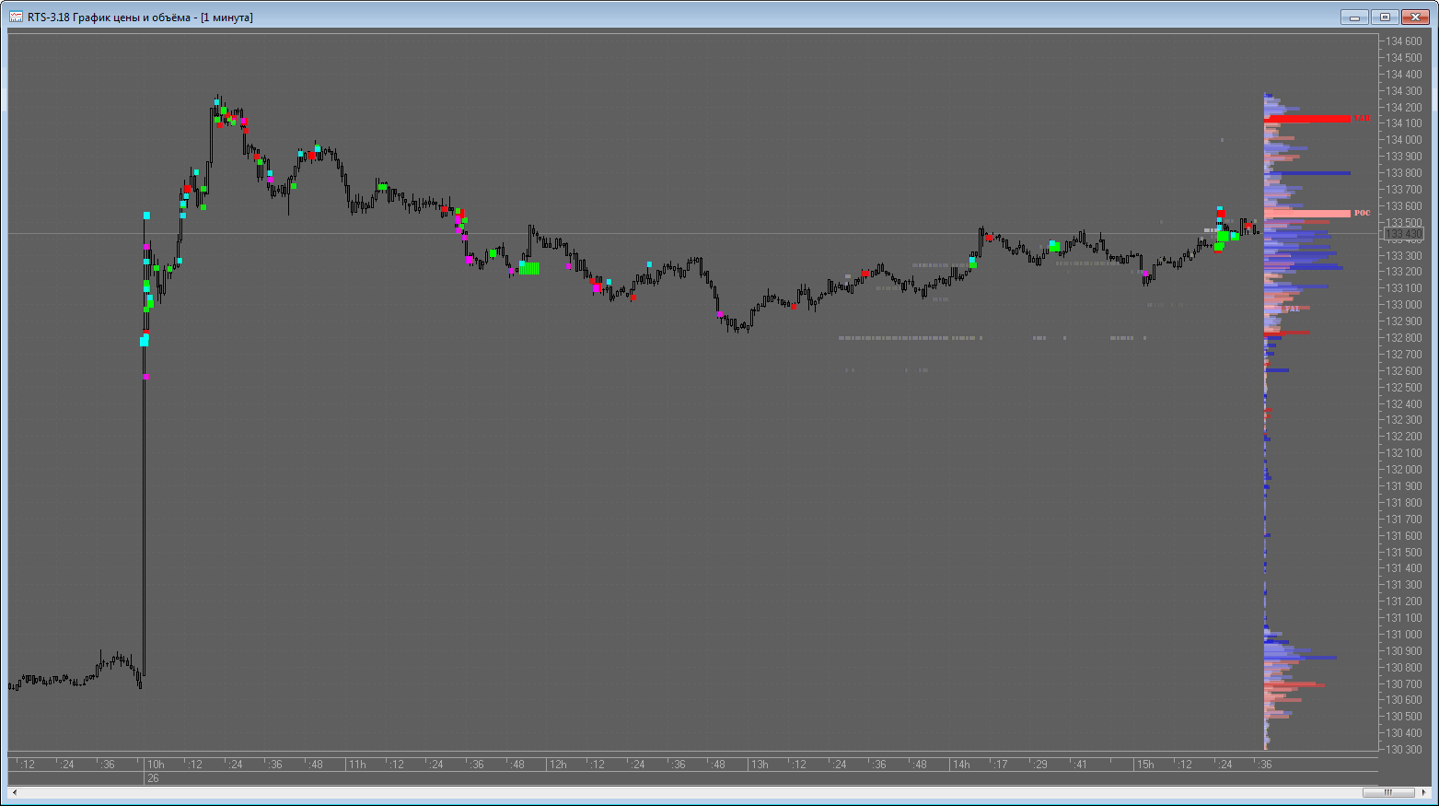Image resolution: width=1439 pixels, height=806 pixels.
Task: Click the 132 500 price axis label
Action: click(x=1404, y=388)
